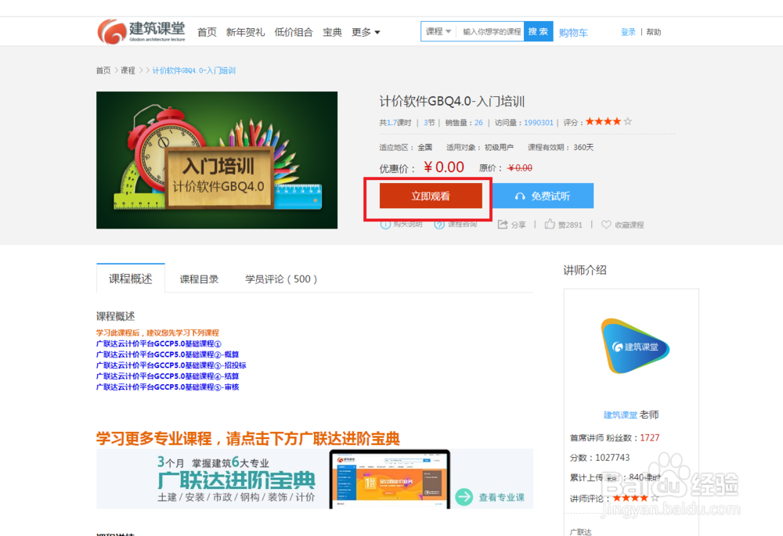The image size is (783, 536).
Task: Click the 查看专业课 link text
Action: (x=501, y=498)
